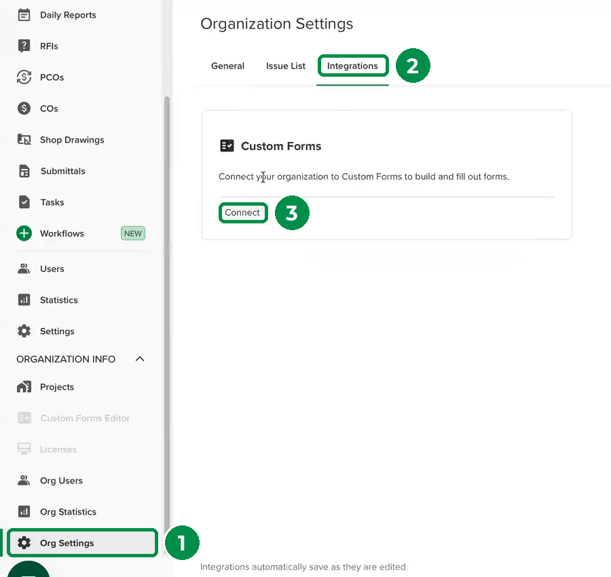Open the Projects label
The width and height of the screenshot is (611, 577).
pyautogui.click(x=57, y=387)
